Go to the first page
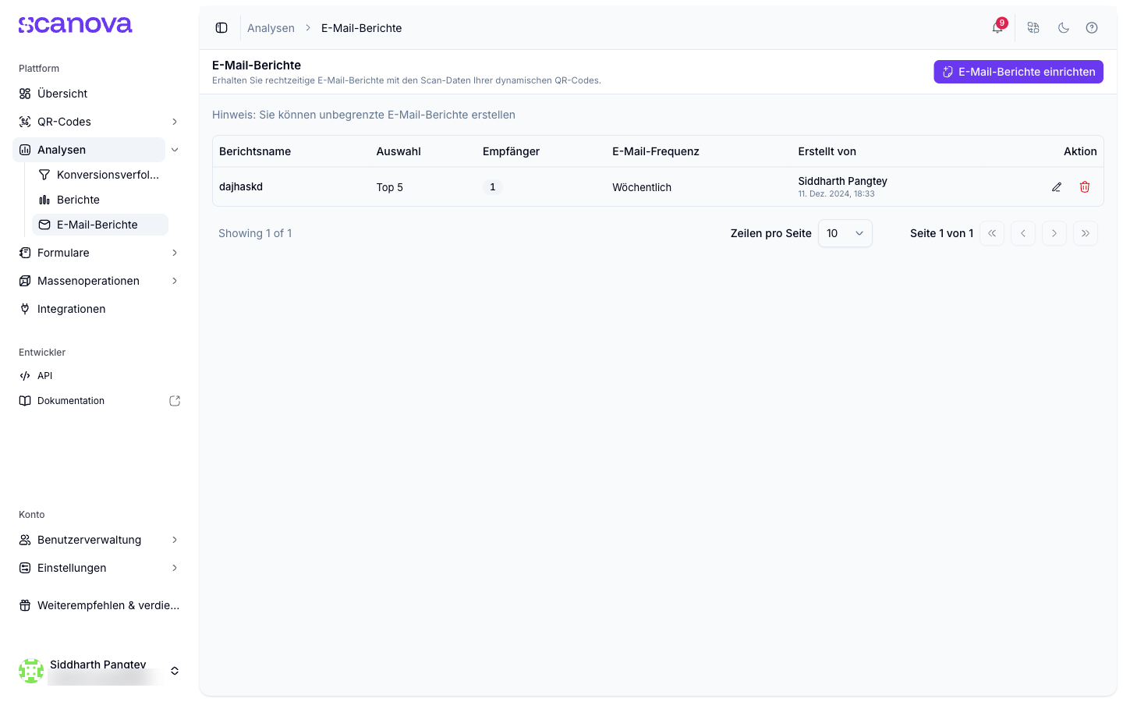Image resolution: width=1123 pixels, height=702 pixels. pyautogui.click(x=992, y=233)
